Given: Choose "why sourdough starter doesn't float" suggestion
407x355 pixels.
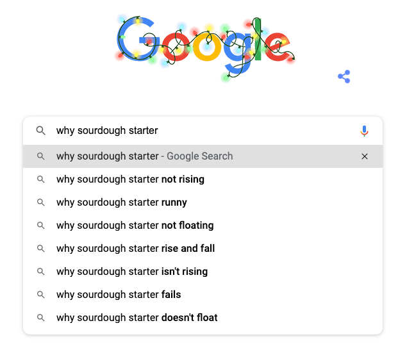Looking at the screenshot, I should point(137,318).
